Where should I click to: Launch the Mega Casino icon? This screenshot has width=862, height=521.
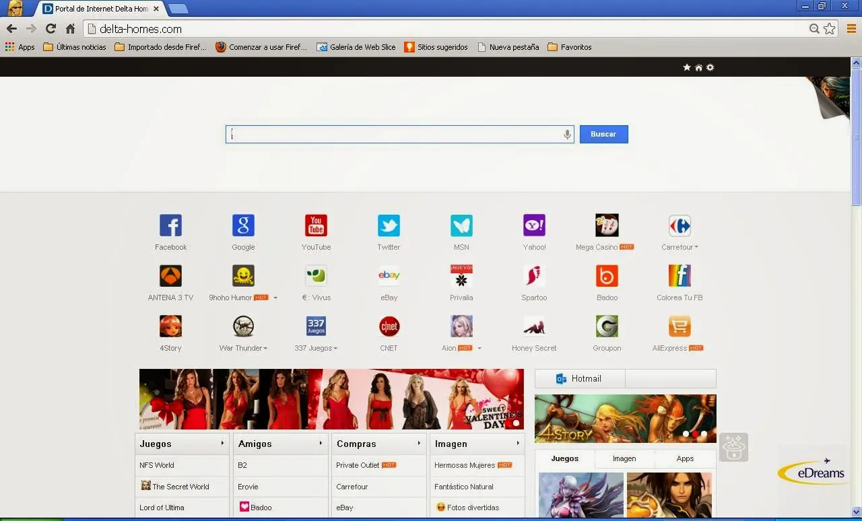(607, 225)
